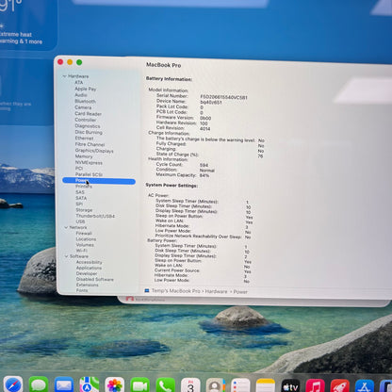Image resolution: width=392 pixels, height=392 pixels.
Task: Open Maps from the Dock
Action: tap(90, 384)
